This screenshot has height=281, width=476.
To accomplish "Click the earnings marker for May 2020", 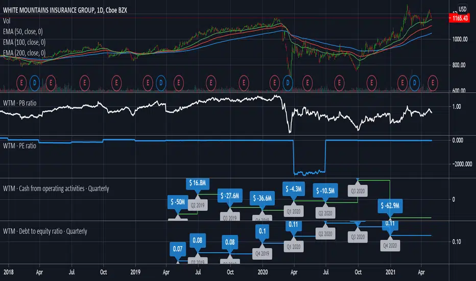I will point(307,83).
